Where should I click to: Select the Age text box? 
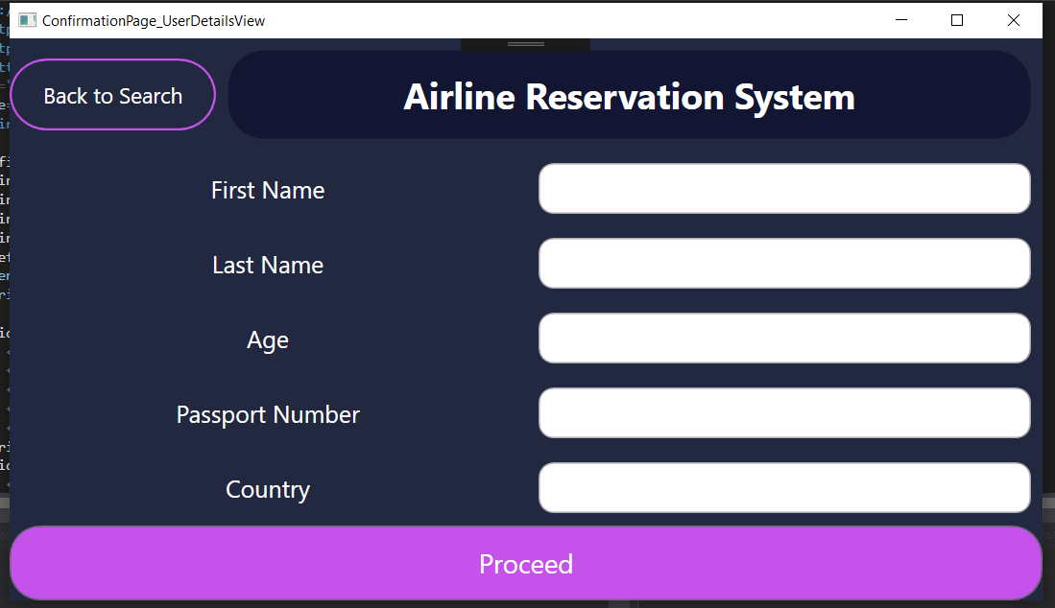pos(783,338)
